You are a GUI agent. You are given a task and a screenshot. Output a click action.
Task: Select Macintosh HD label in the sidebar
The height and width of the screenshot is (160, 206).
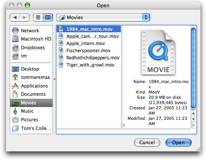(x=36, y=39)
